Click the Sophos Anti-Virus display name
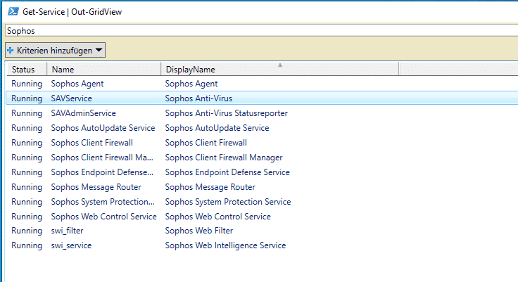The image size is (518, 282). click(198, 98)
